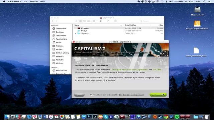Launch iTunes from the Dock
Image resolution: width=214 pixels, height=120 pixels.
pyautogui.click(x=51, y=117)
